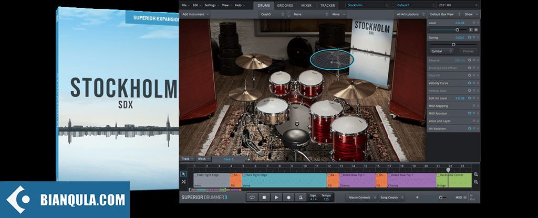Toggle the metronome
538x218 pixels.
tap(300, 198)
